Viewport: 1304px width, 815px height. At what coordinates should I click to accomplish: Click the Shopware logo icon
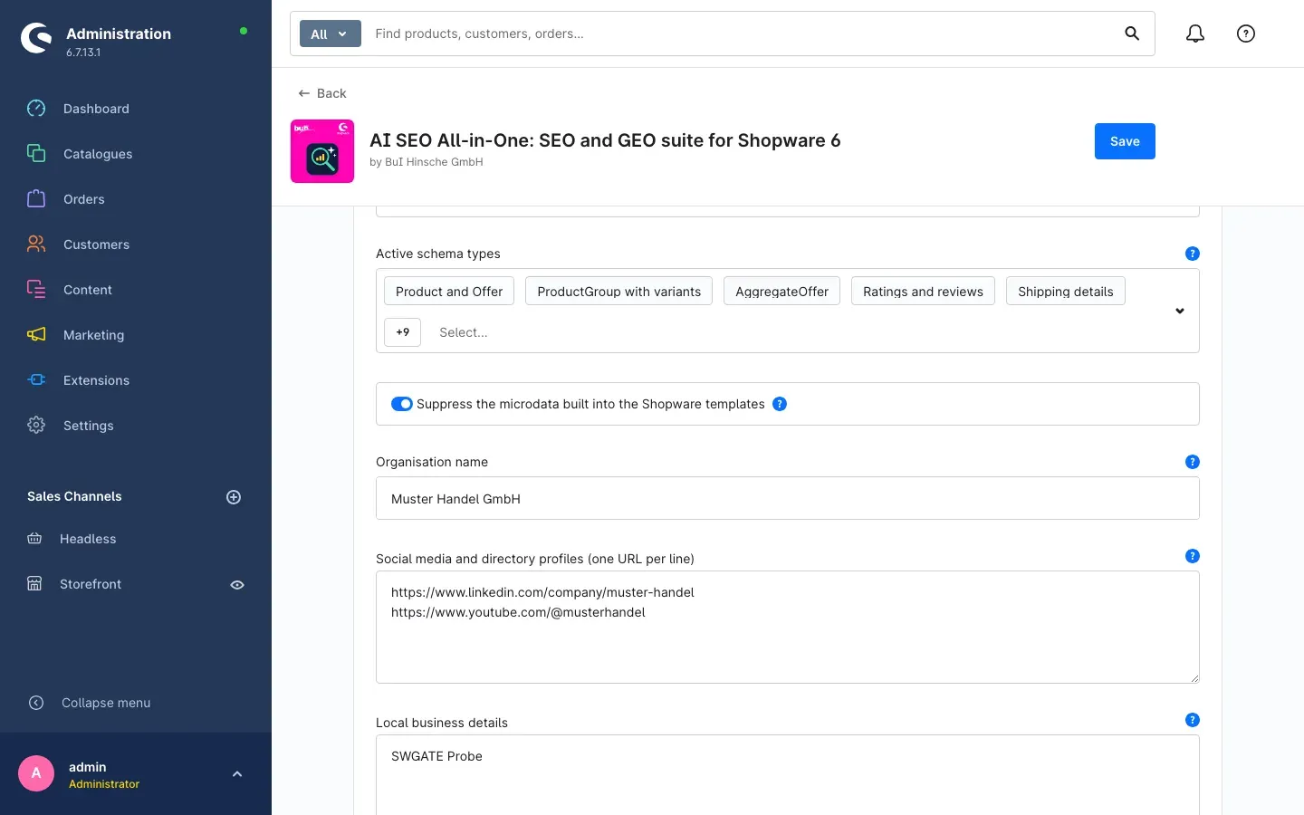click(36, 38)
